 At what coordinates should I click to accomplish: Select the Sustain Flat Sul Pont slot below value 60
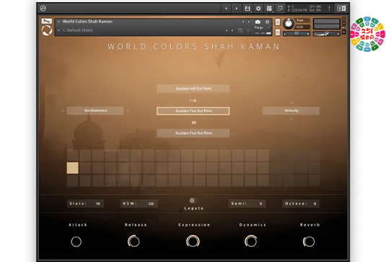click(x=193, y=134)
